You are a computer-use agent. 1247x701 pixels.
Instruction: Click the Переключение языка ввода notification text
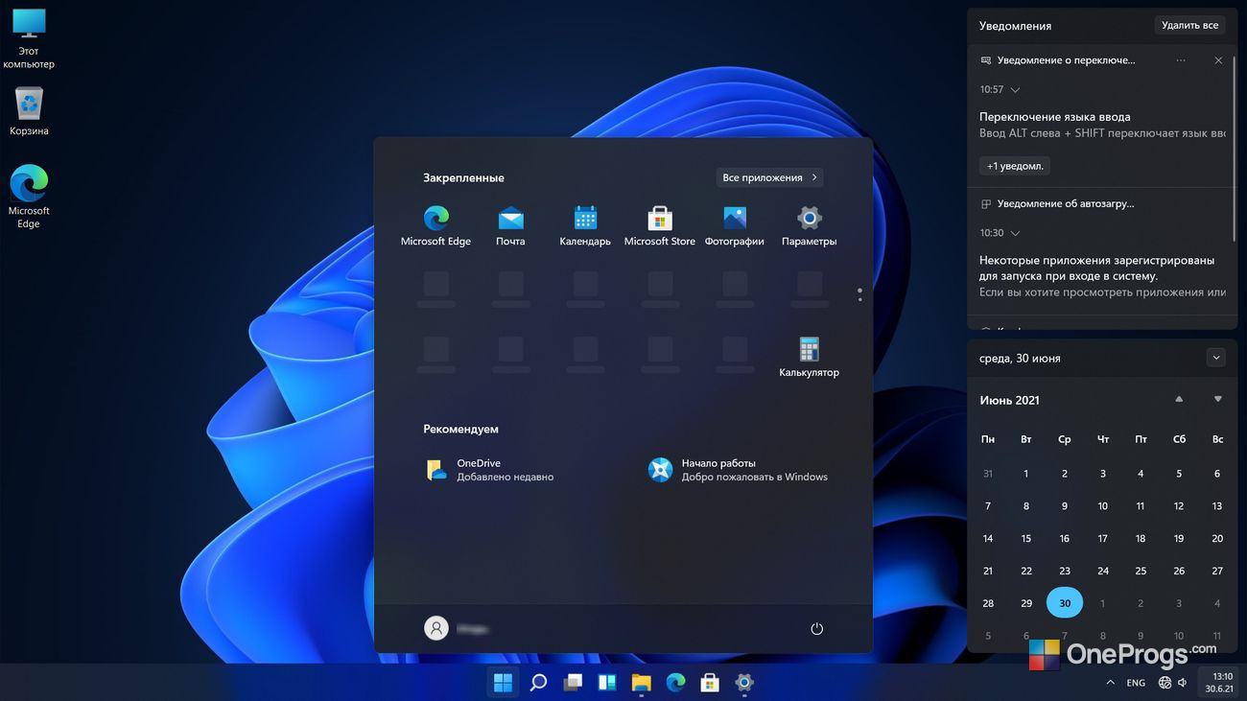(x=1054, y=117)
